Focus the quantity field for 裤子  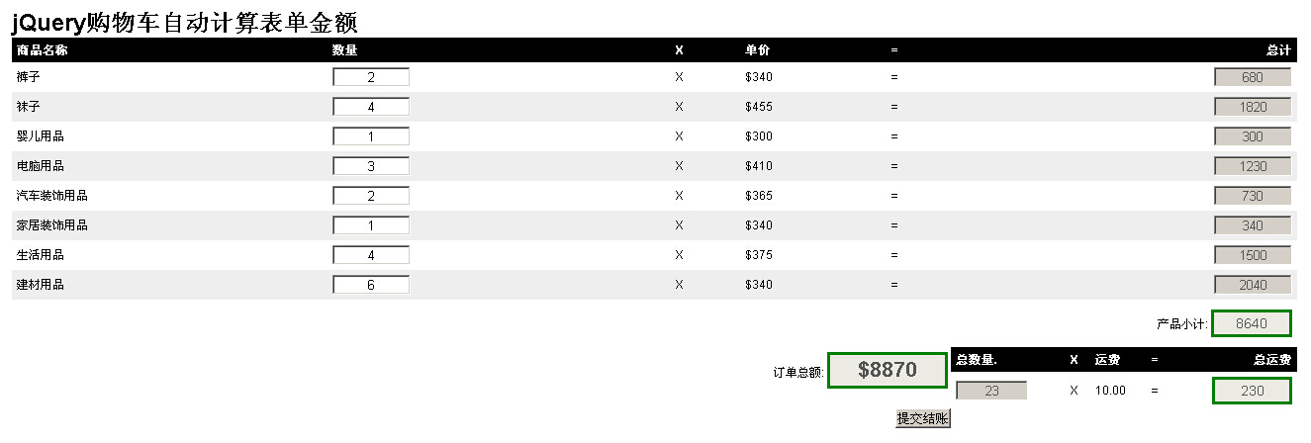tap(371, 77)
